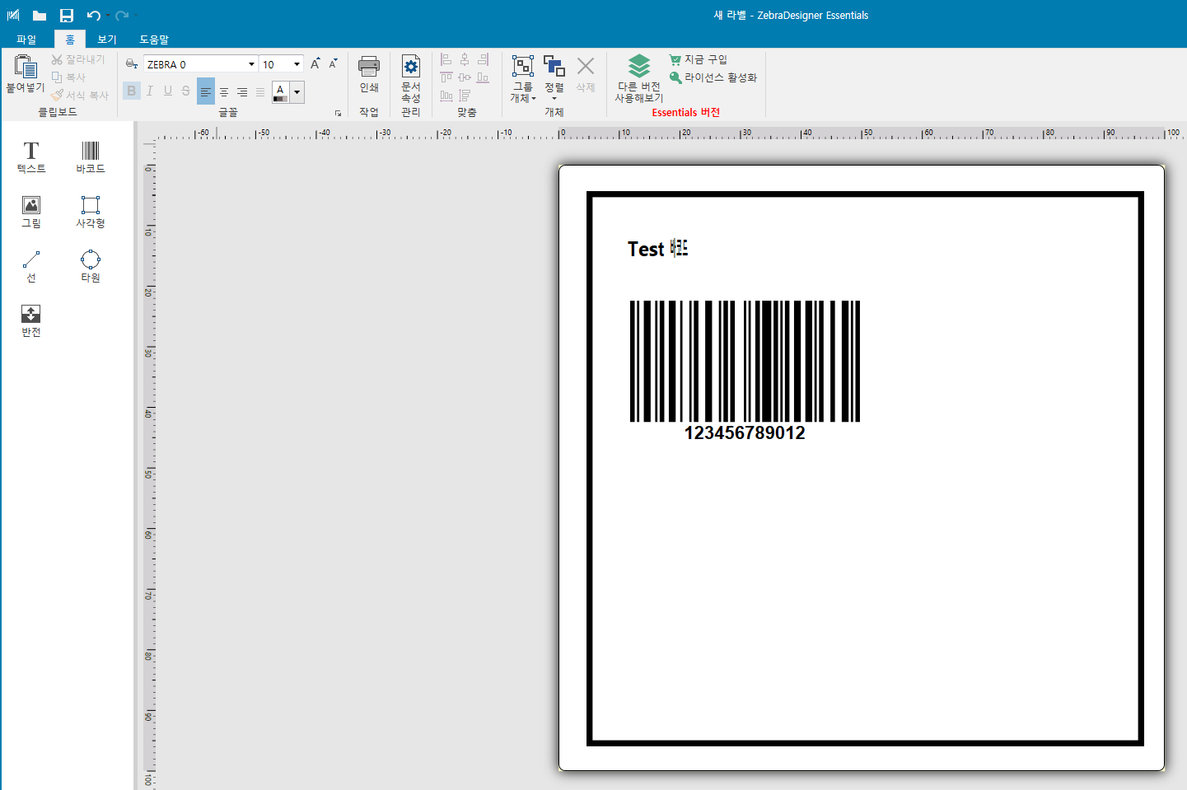The image size is (1187, 790).
Task: Click 삭제 (Delete) object button
Action: point(586,74)
